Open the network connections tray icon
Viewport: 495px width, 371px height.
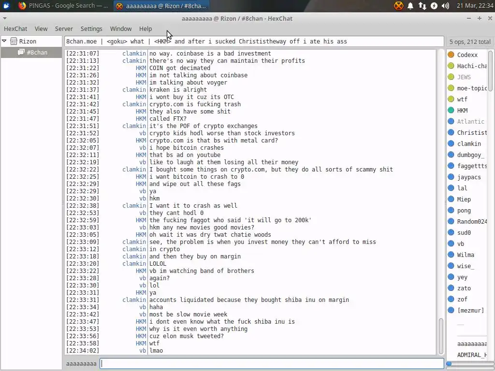pos(422,6)
